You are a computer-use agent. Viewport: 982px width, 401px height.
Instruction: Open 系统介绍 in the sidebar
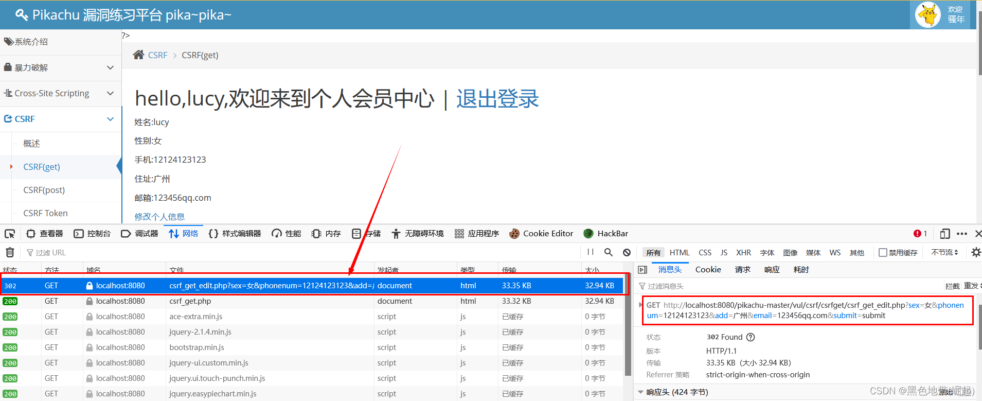pyautogui.click(x=61, y=42)
